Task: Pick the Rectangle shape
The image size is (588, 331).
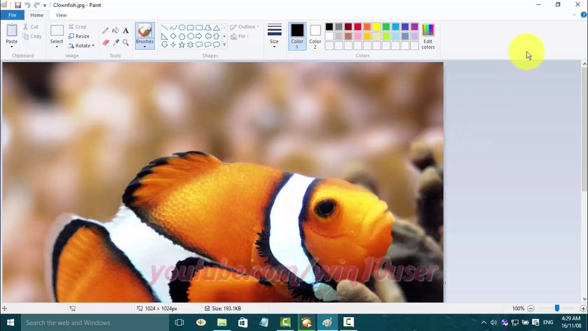Action: pos(190,28)
